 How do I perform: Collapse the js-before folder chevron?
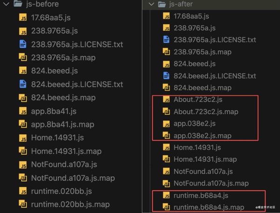pyautogui.click(x=6, y=4)
